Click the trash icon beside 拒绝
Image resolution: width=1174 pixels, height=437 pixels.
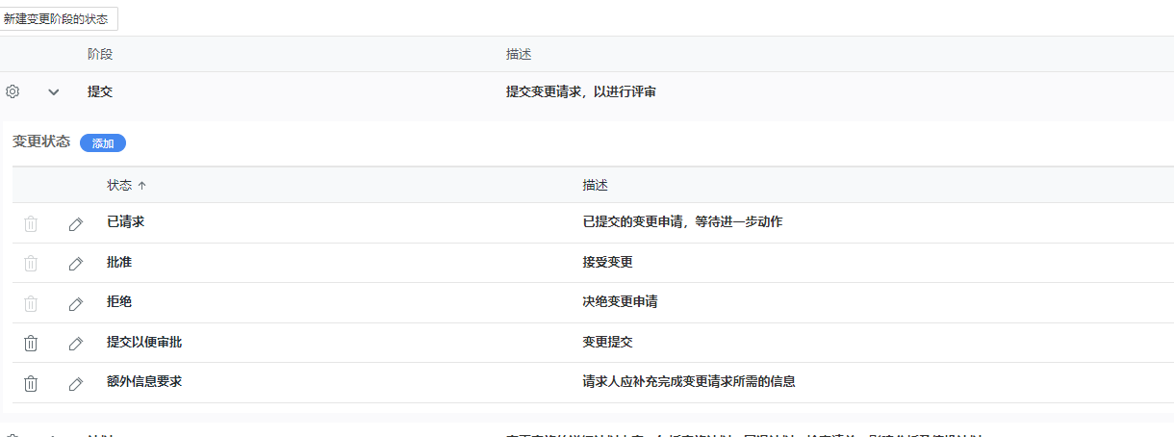31,303
